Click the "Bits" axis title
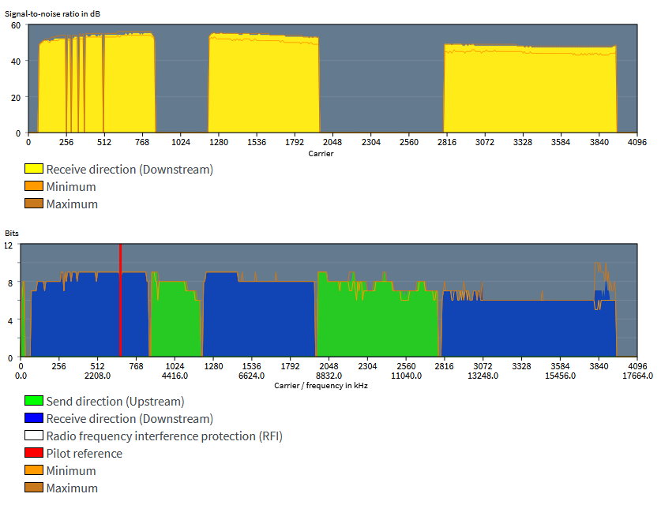 click(12, 234)
